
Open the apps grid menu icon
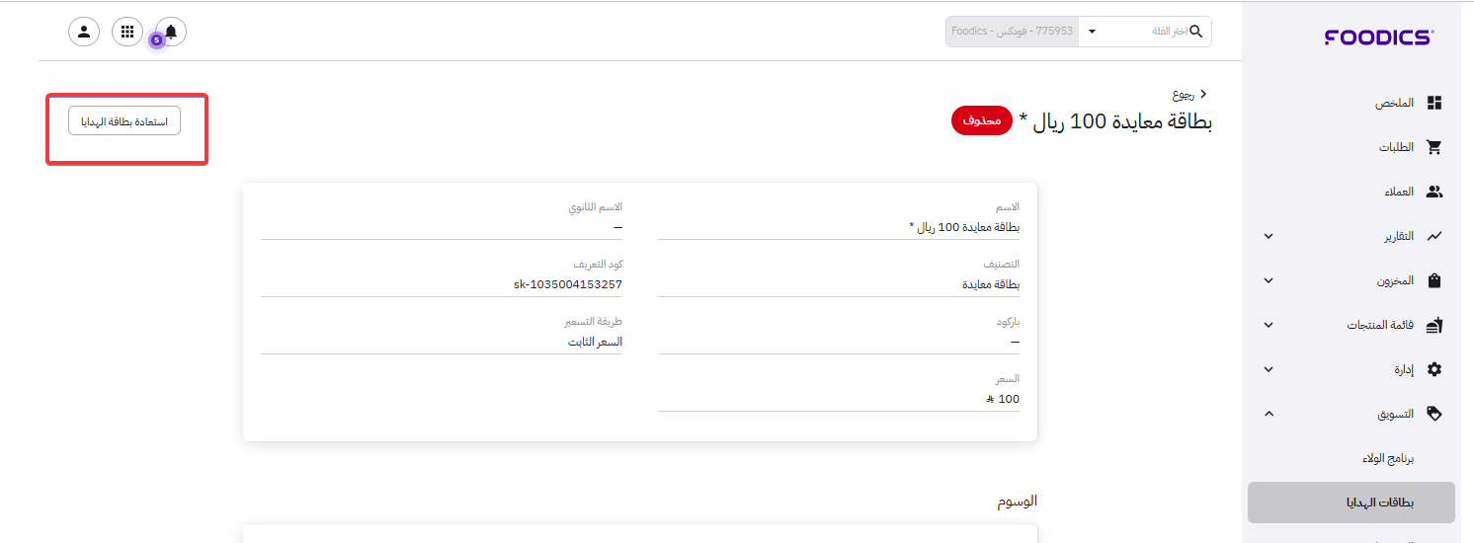coord(127,32)
